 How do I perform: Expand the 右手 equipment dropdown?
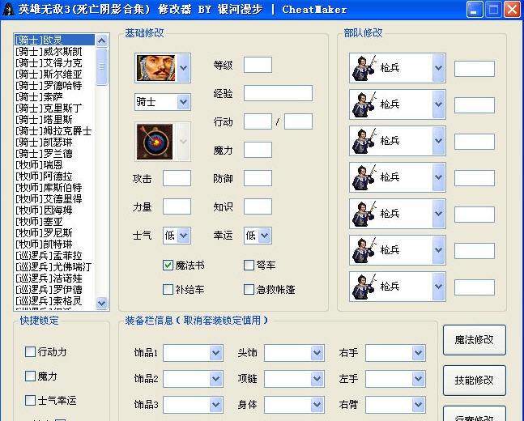point(419,353)
